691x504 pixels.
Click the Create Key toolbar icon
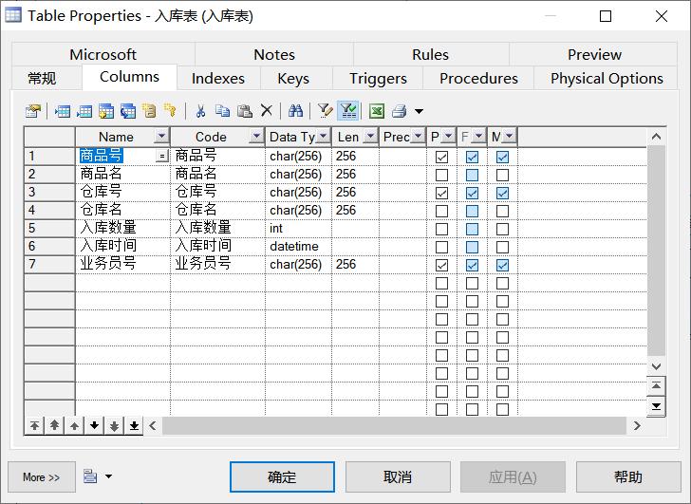[170, 111]
